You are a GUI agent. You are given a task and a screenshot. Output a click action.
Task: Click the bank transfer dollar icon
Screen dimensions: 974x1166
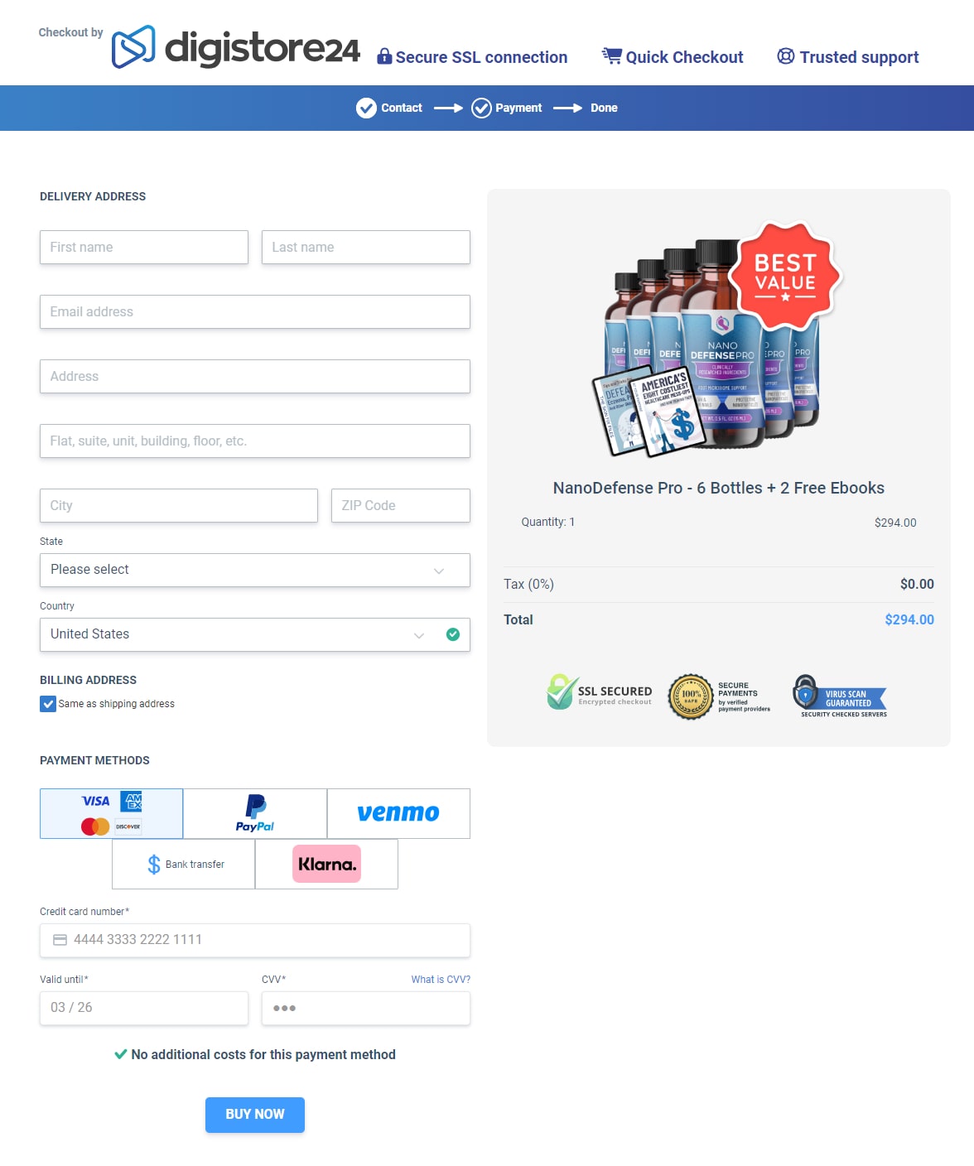(x=154, y=865)
